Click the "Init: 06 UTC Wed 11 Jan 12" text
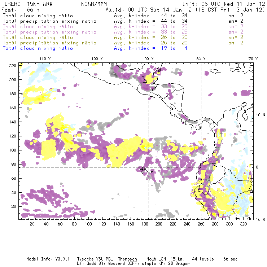Viewport: 267px width, 267px height. 224,4
